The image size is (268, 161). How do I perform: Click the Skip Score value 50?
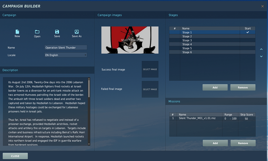click(x=246, y=119)
